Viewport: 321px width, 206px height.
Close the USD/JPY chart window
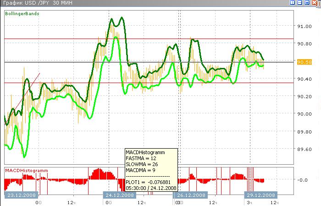click(x=314, y=3)
